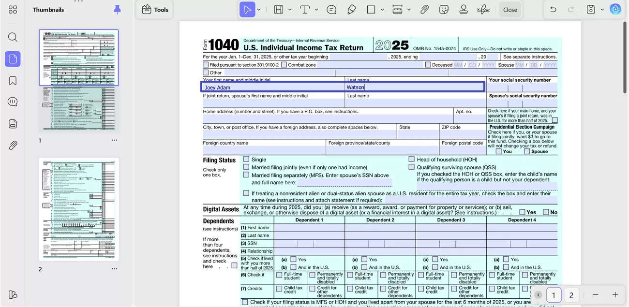The image size is (629, 307).
Task: Check the Married filing jointly box
Action: tap(246, 167)
